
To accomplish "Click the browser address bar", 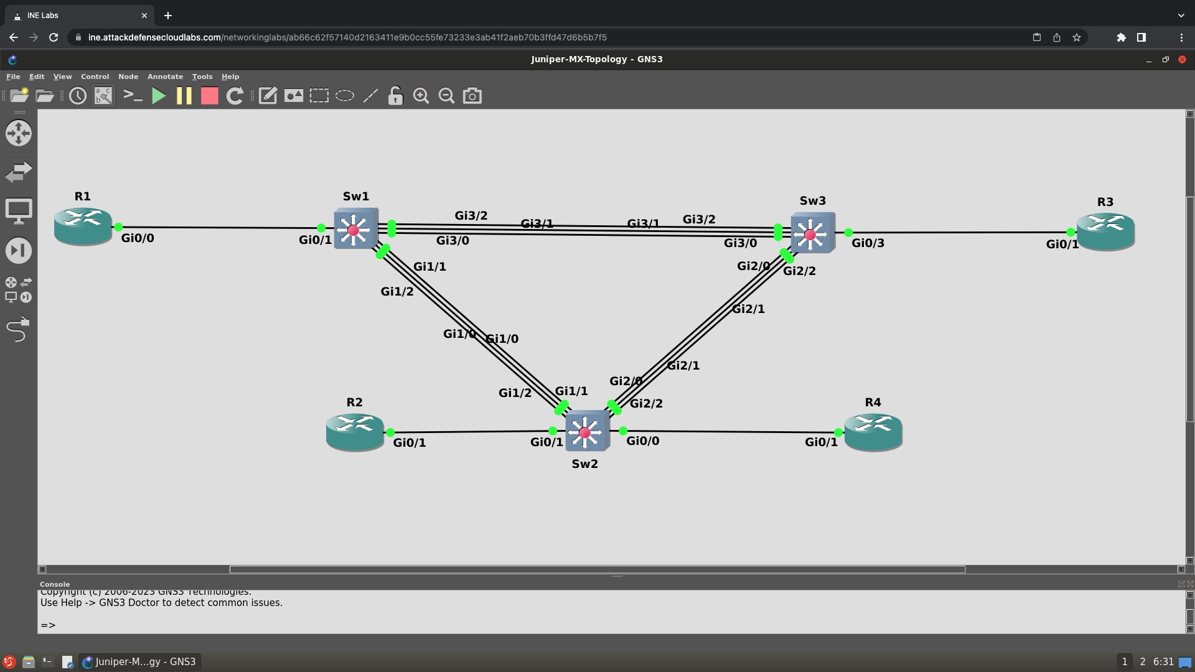I will coord(548,37).
